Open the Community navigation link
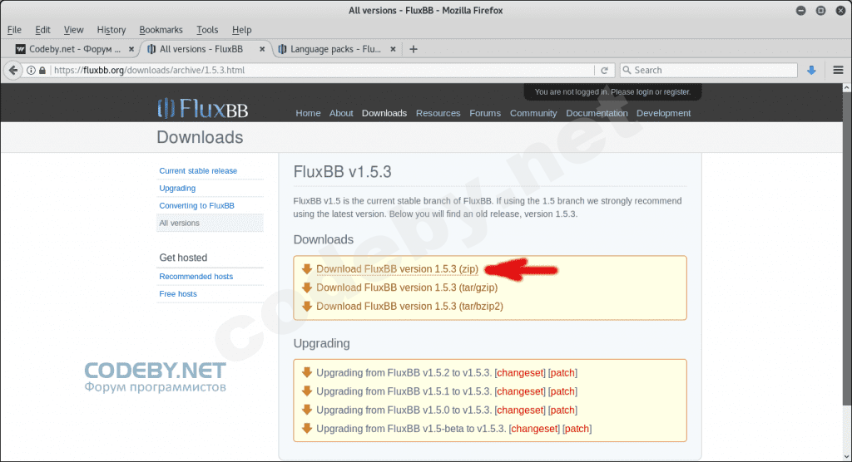The width and height of the screenshot is (852, 462). 533,113
